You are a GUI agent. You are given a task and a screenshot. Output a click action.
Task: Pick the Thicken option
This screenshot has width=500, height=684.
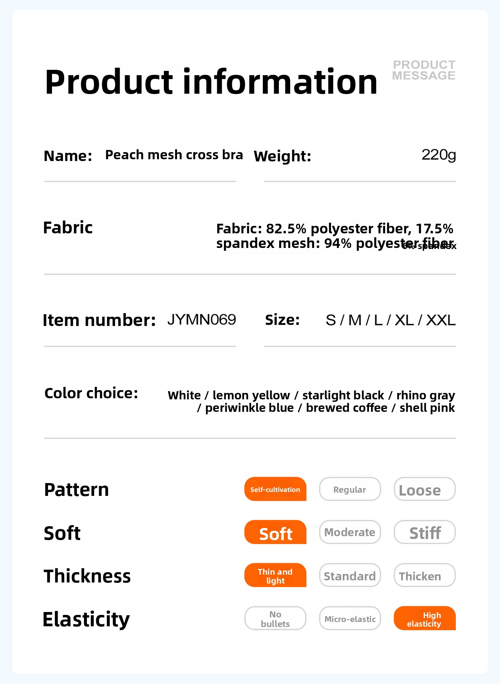tap(425, 575)
